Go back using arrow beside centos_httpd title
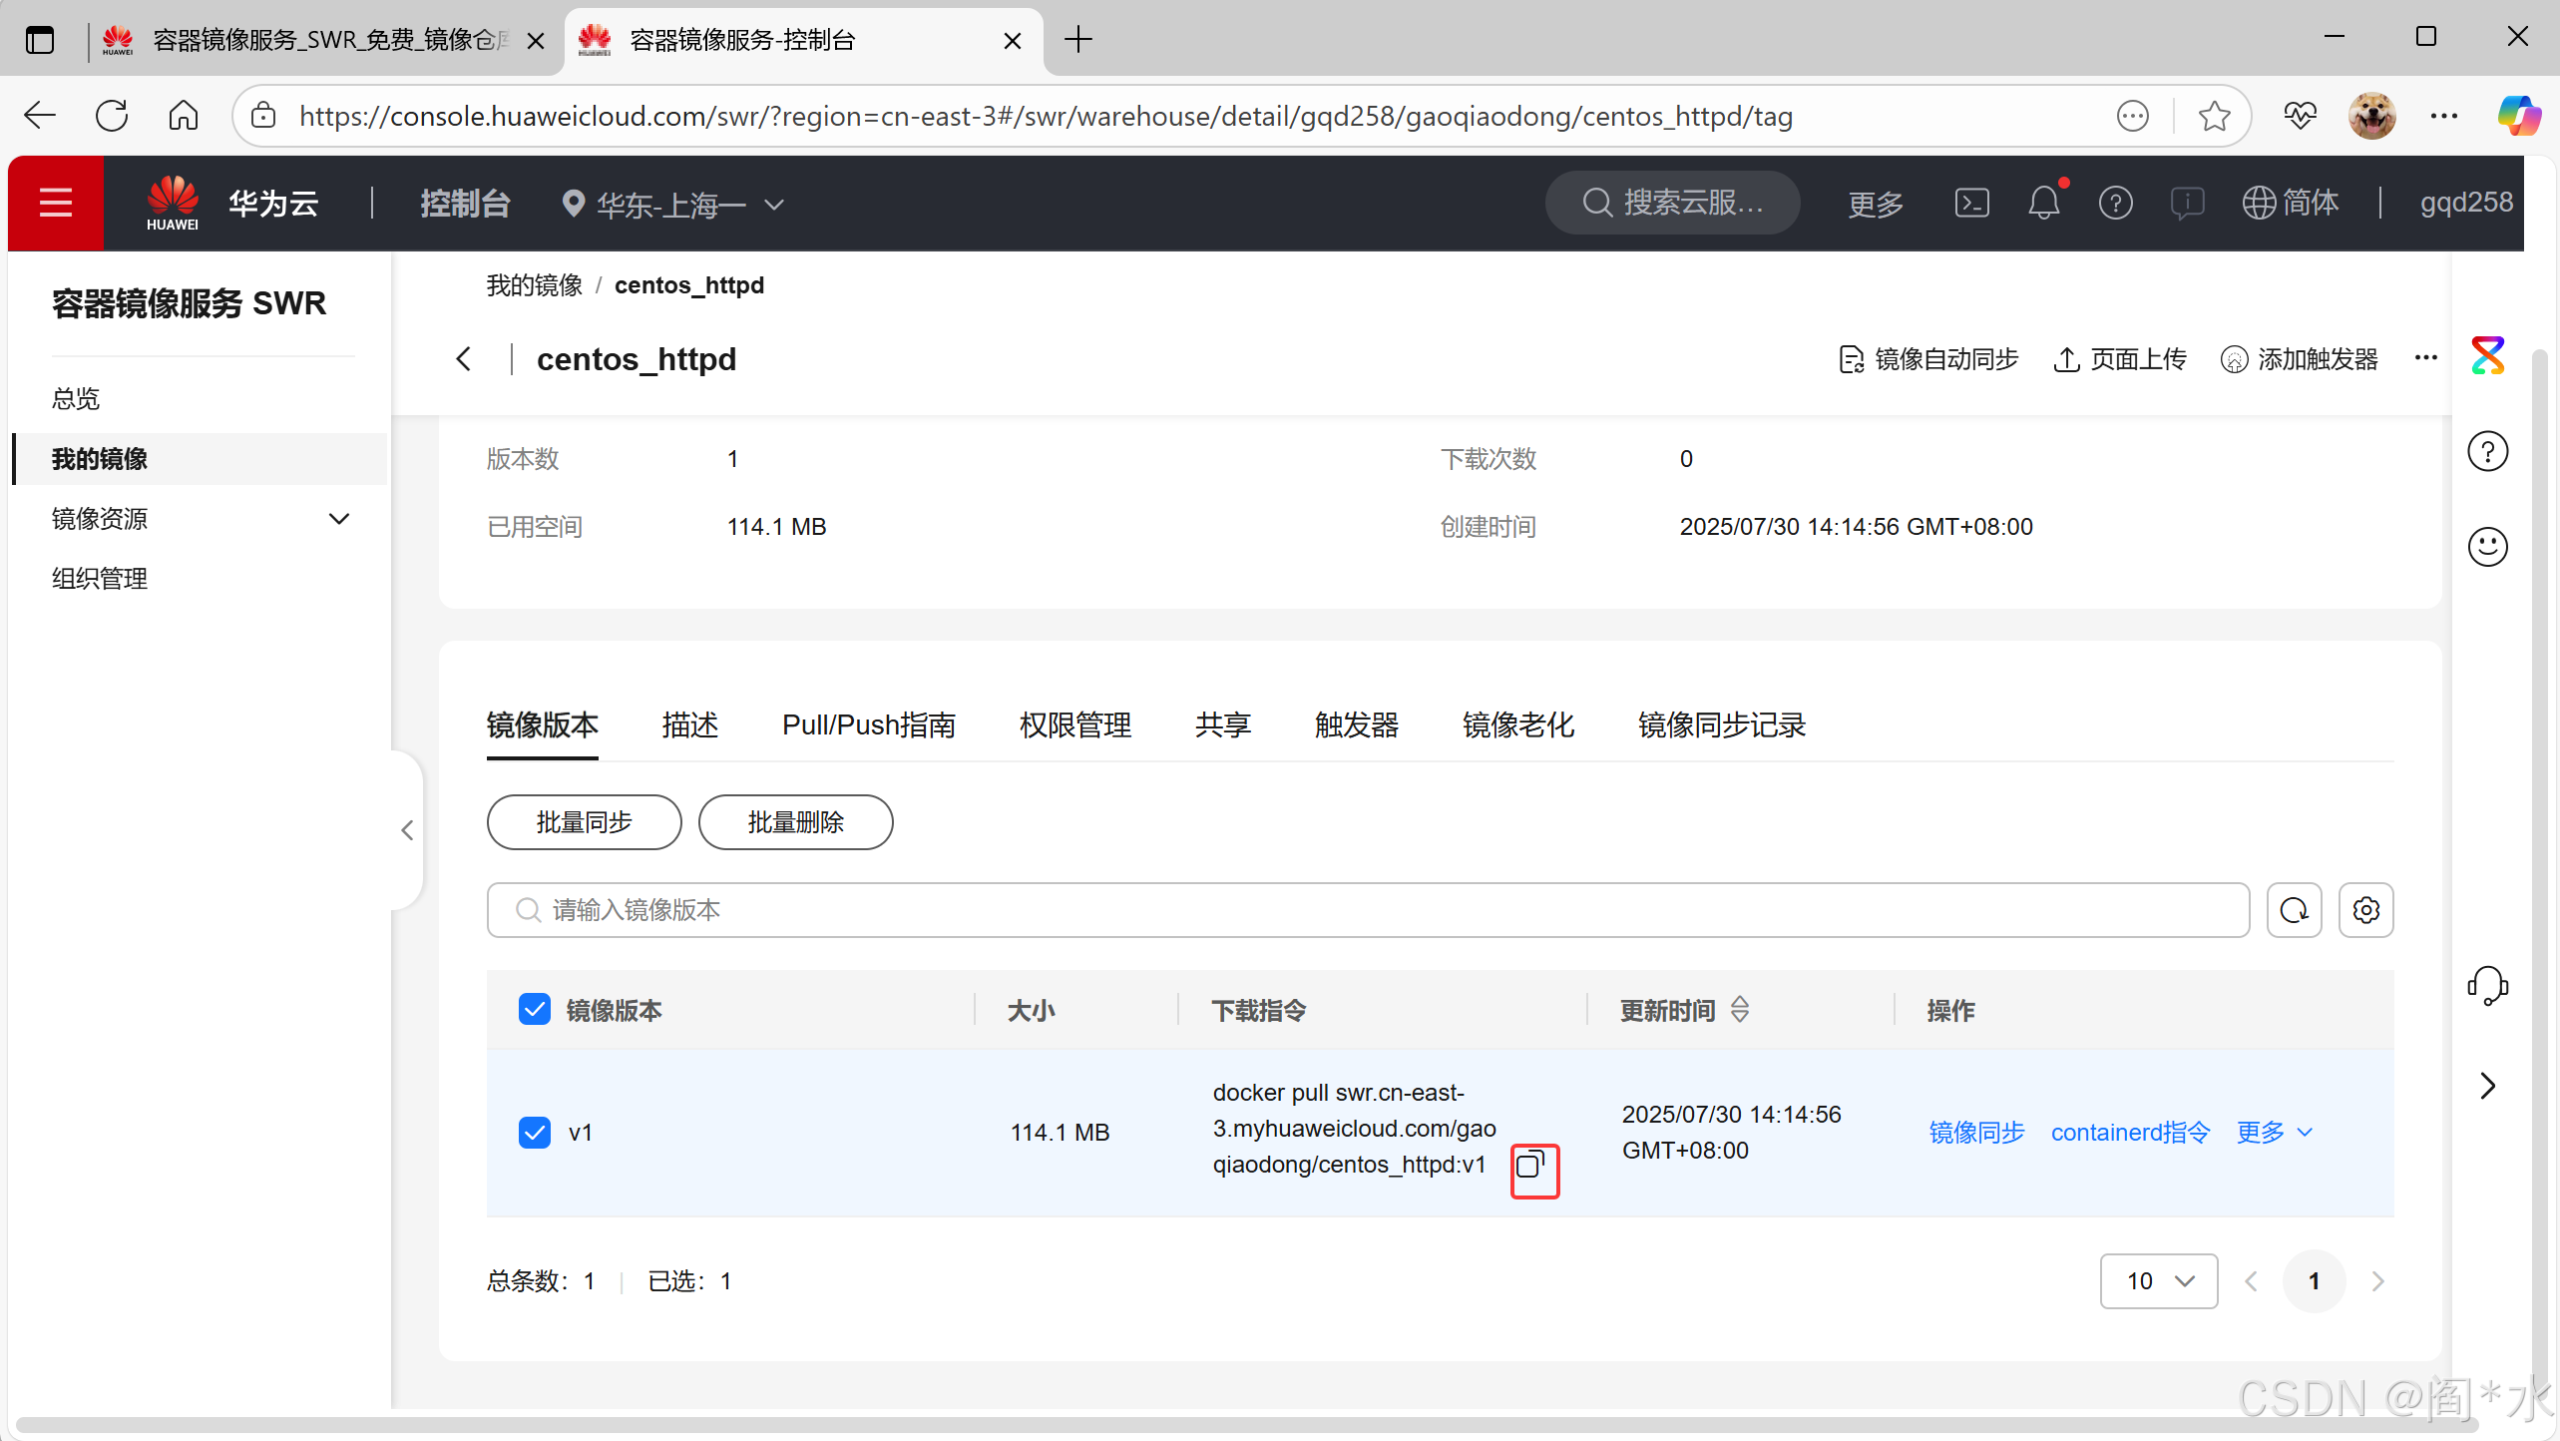This screenshot has height=1441, width=2560. (x=464, y=359)
